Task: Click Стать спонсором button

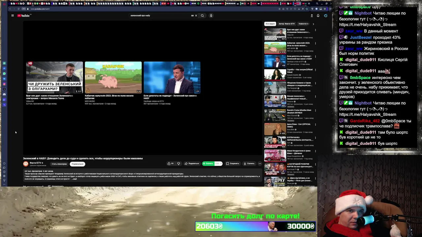Action: pyautogui.click(x=59, y=164)
